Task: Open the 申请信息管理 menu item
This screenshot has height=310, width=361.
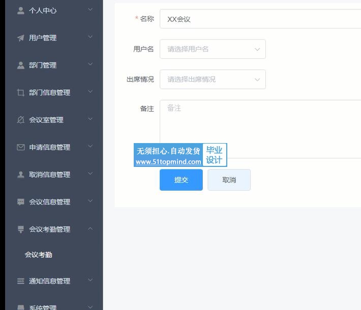Action: click(x=54, y=147)
